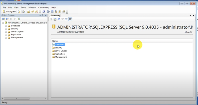Image resolution: width=198 pixels, height=105 pixels.
Task: Click the Save All stacked disks icon
Action: [44, 12]
